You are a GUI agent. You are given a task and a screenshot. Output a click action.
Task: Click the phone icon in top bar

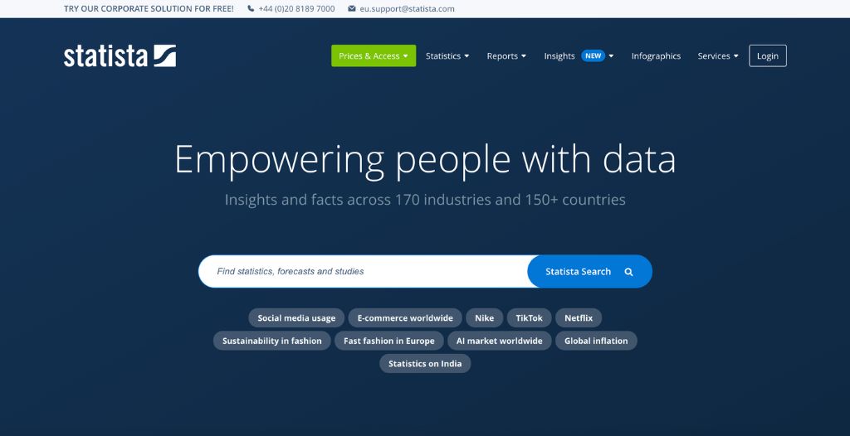(251, 9)
